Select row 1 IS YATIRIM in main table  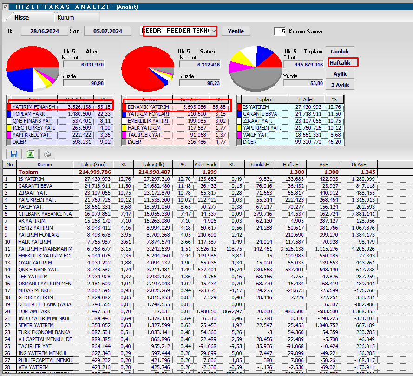click(190, 179)
